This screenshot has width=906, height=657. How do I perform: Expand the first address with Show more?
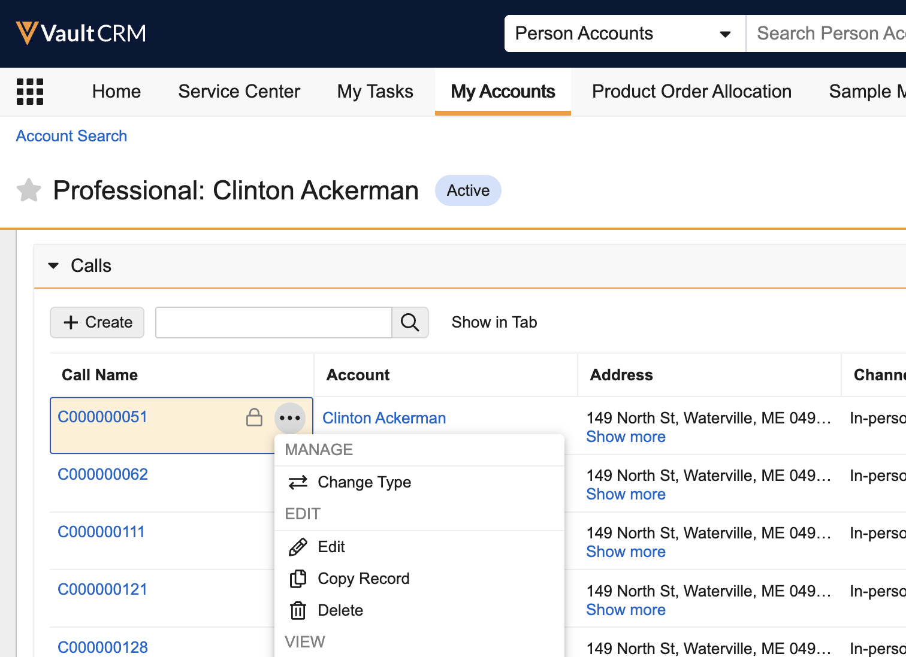tap(626, 437)
